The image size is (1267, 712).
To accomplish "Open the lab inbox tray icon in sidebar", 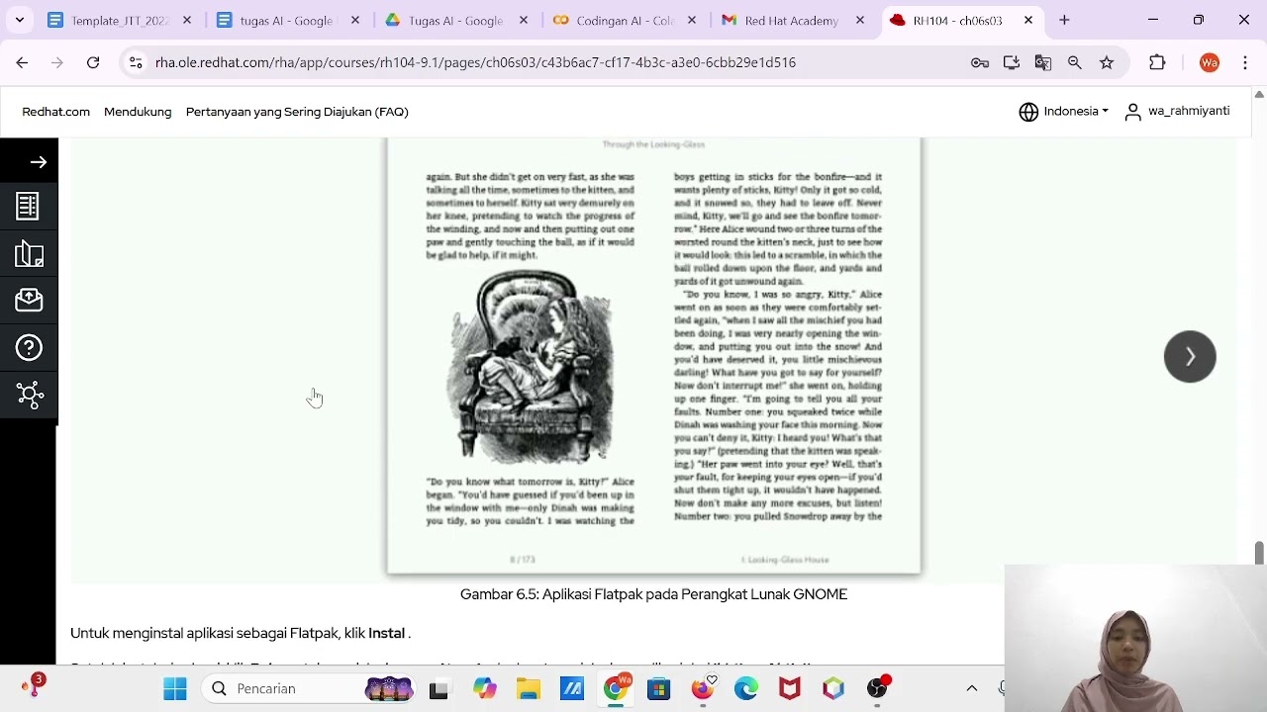I will [29, 300].
